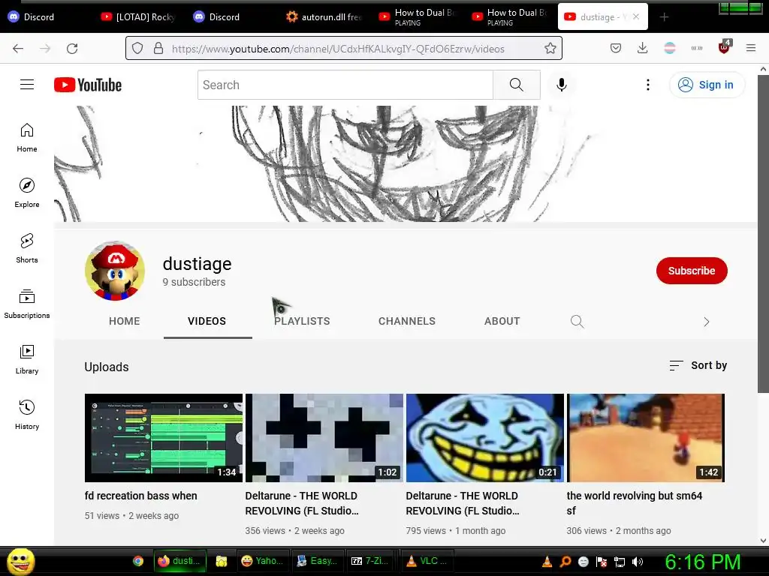This screenshot has height=576, width=769.
Task: Switch to the autorun.dll tab
Action: coord(324,17)
